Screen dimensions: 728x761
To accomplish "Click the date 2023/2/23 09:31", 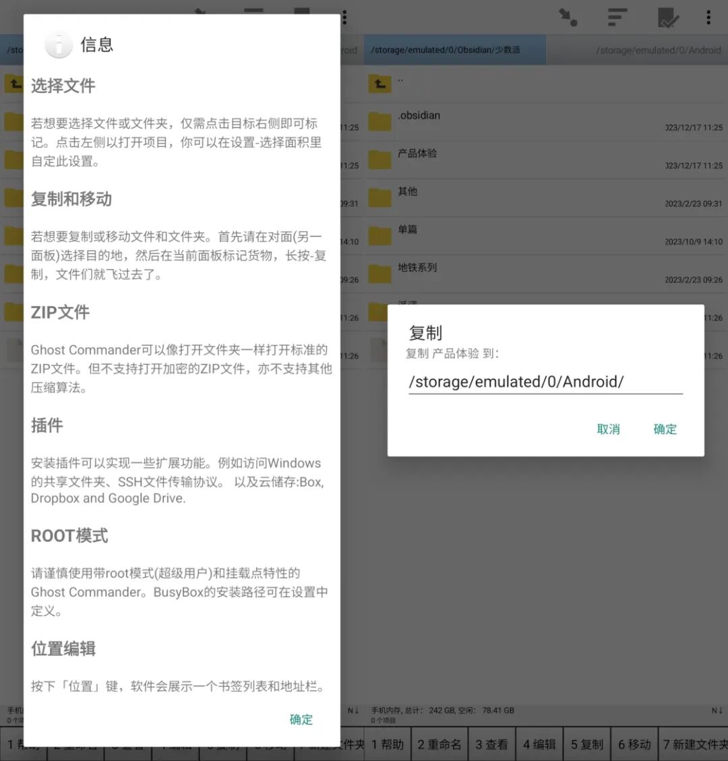I will click(x=694, y=204).
